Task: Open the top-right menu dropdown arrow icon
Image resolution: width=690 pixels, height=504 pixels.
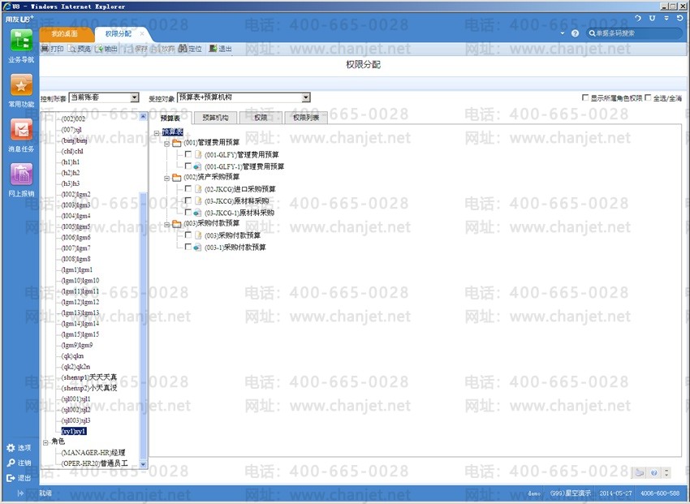Action: click(x=666, y=18)
